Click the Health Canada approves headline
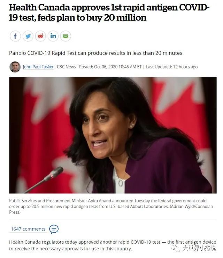Image resolution: width=223 pixels, height=258 pixels. [109, 13]
